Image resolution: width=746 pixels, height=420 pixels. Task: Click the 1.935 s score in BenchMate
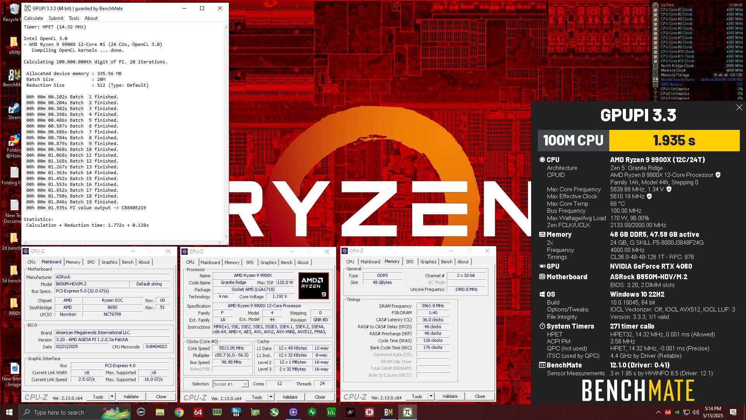click(674, 140)
